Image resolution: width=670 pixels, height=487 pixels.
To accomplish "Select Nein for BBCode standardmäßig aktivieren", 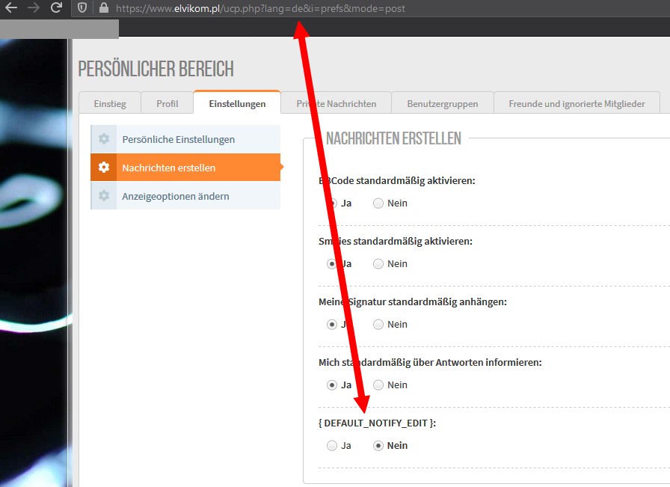I will click(378, 203).
